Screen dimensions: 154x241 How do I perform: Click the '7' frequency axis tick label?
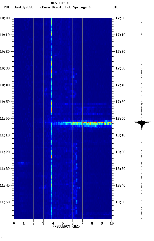(x=82, y=223)
